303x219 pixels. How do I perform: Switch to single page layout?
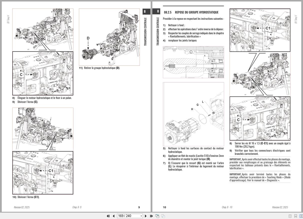tap(290, 216)
